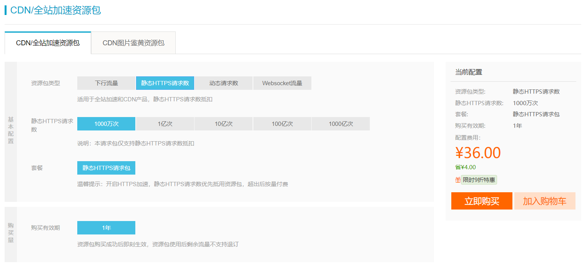
Task: Select the 动态请求数 resource type option
Action: coord(224,83)
